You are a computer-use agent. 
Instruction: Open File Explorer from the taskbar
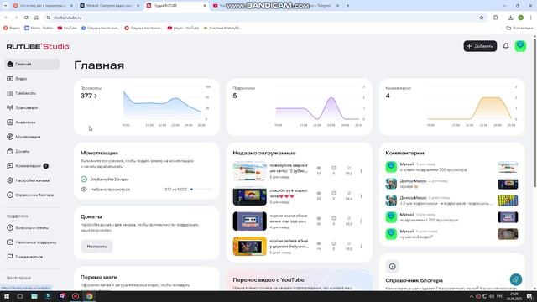34,296
